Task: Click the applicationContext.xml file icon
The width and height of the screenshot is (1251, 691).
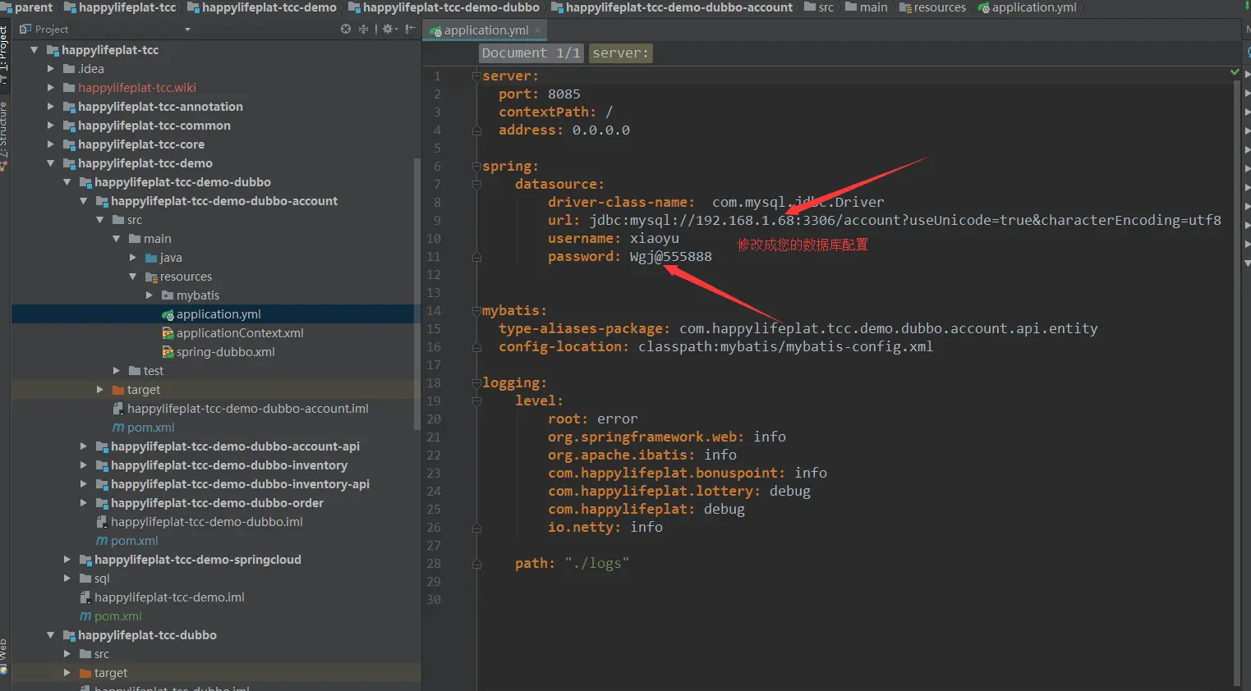Action: click(x=168, y=333)
